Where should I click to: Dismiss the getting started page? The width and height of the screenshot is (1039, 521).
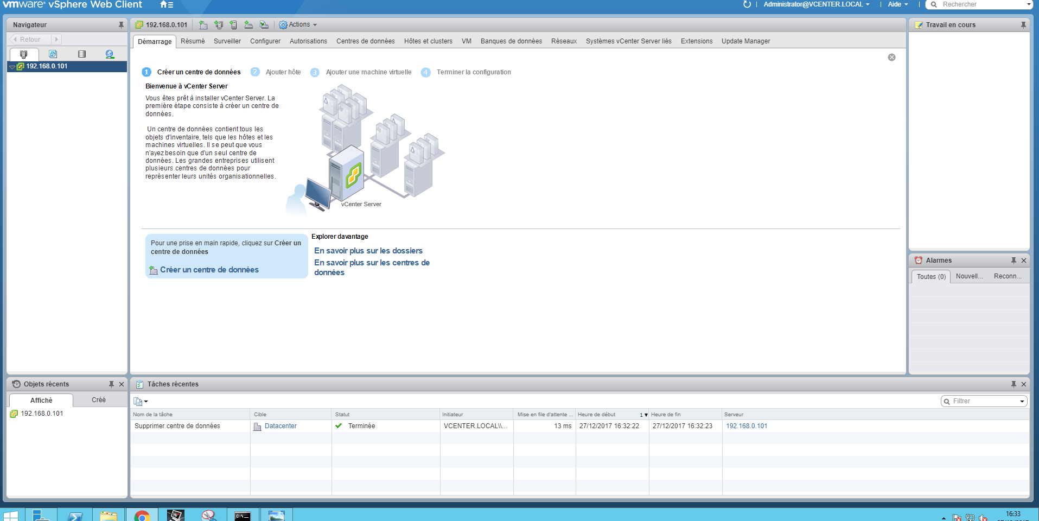point(891,58)
